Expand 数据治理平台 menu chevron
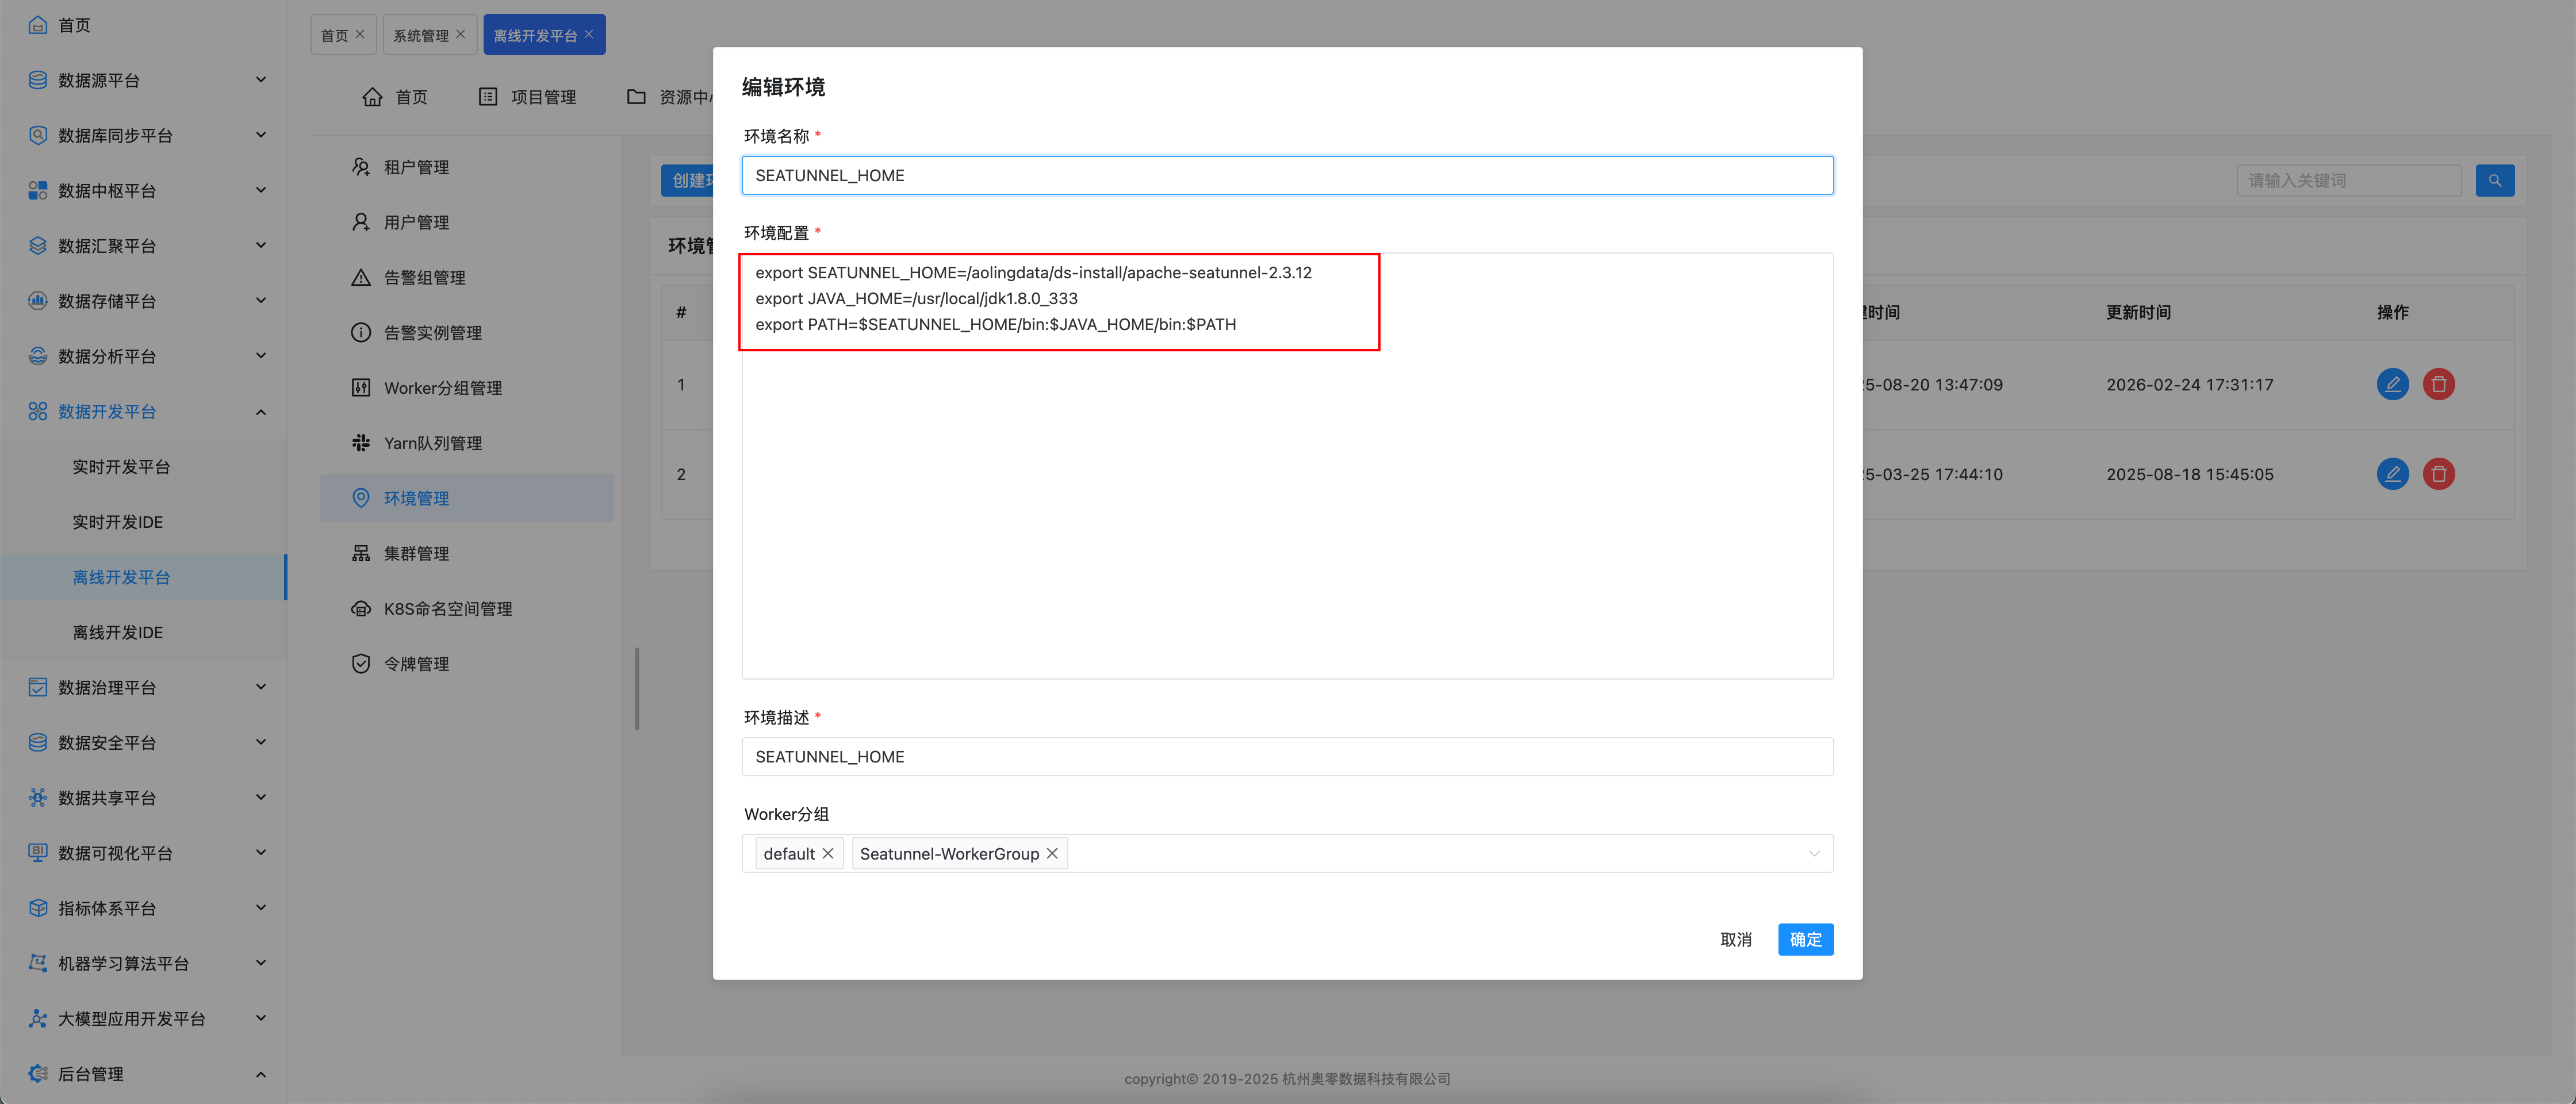Screen dimensions: 2576x1104 261,687
